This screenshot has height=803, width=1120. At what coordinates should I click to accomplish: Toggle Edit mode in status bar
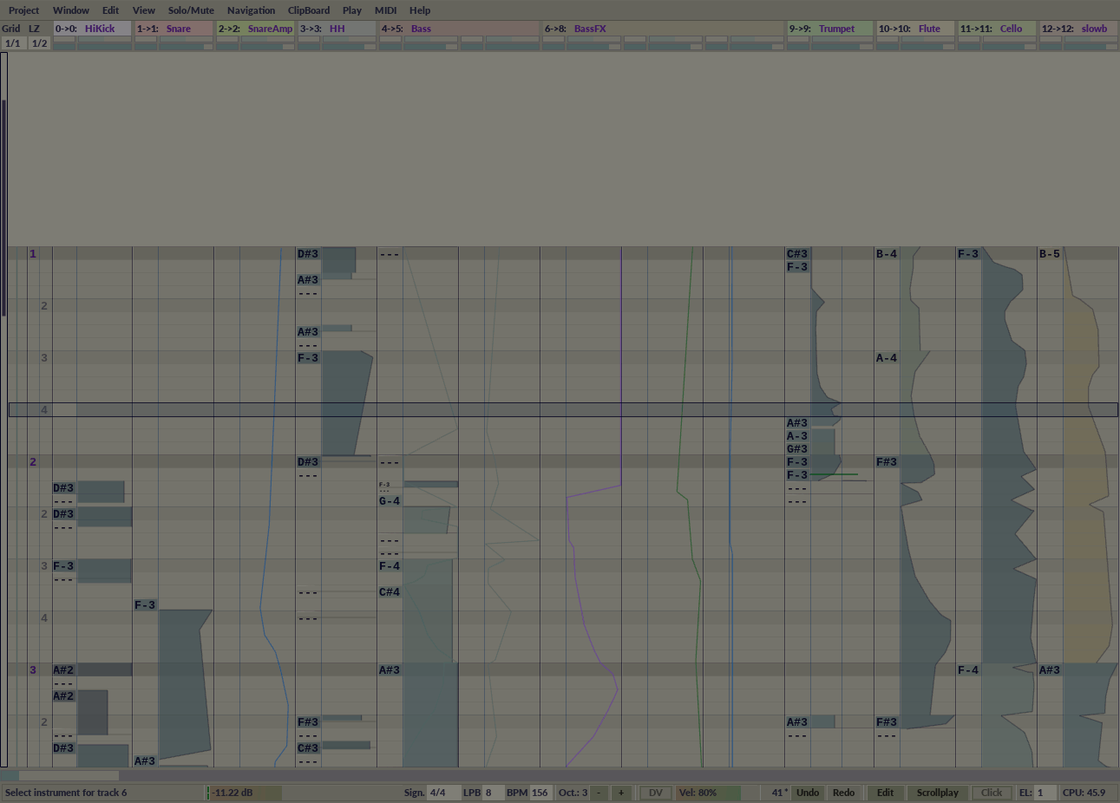coord(885,793)
